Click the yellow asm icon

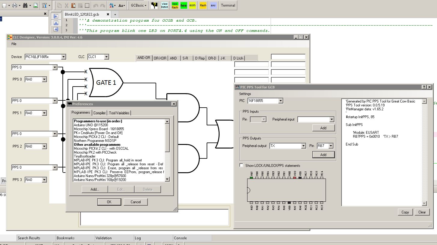point(192,5)
